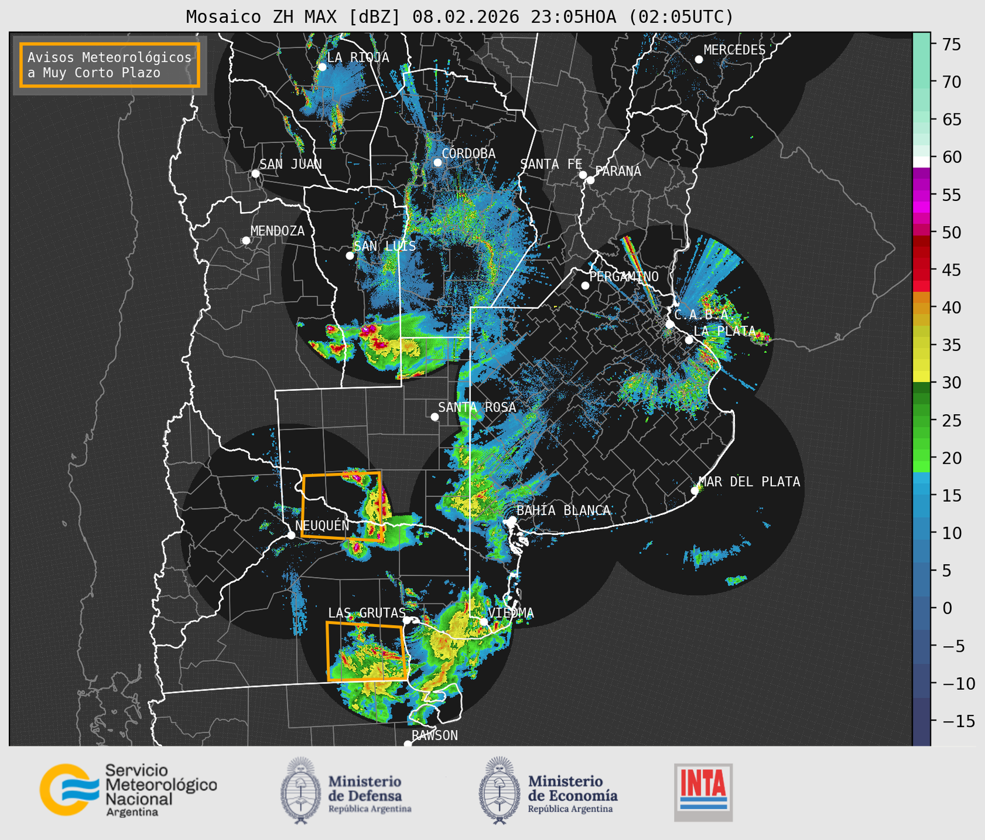Click the orange warning polygon below Las Grutas
The width and height of the screenshot is (985, 840).
click(x=367, y=651)
